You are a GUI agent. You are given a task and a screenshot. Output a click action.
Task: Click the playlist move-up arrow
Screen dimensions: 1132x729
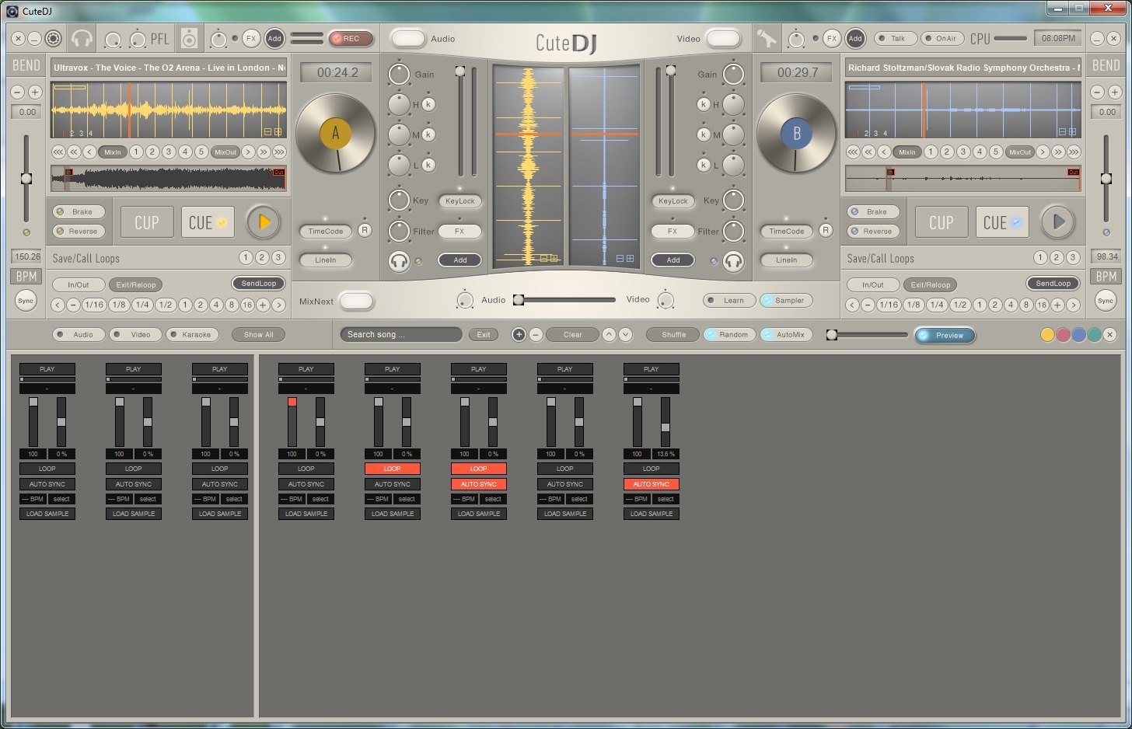[x=609, y=335]
